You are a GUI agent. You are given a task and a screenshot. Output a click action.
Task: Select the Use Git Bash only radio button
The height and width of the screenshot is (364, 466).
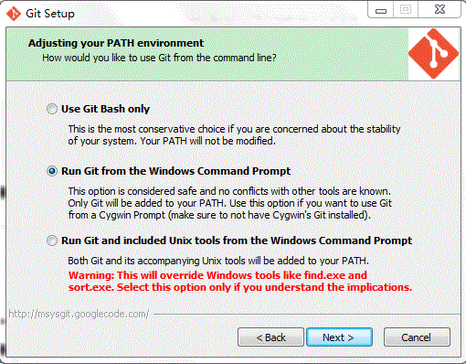(52, 109)
